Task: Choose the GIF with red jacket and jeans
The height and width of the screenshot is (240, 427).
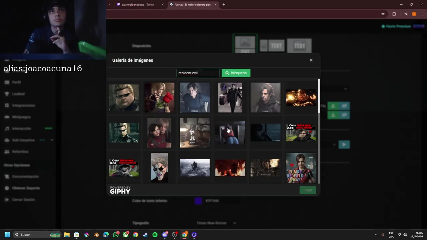Action: [x=230, y=133]
